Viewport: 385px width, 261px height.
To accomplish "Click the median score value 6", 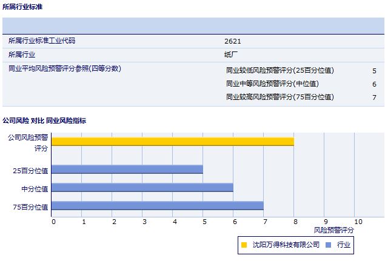I will (374, 84).
